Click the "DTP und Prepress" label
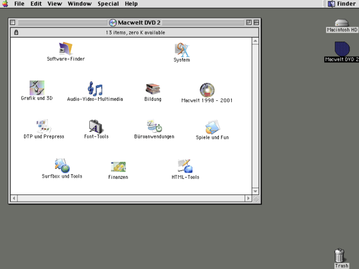 (44, 137)
